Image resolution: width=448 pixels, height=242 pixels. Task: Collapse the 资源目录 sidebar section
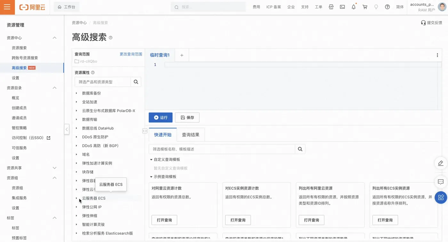pyautogui.click(x=54, y=88)
